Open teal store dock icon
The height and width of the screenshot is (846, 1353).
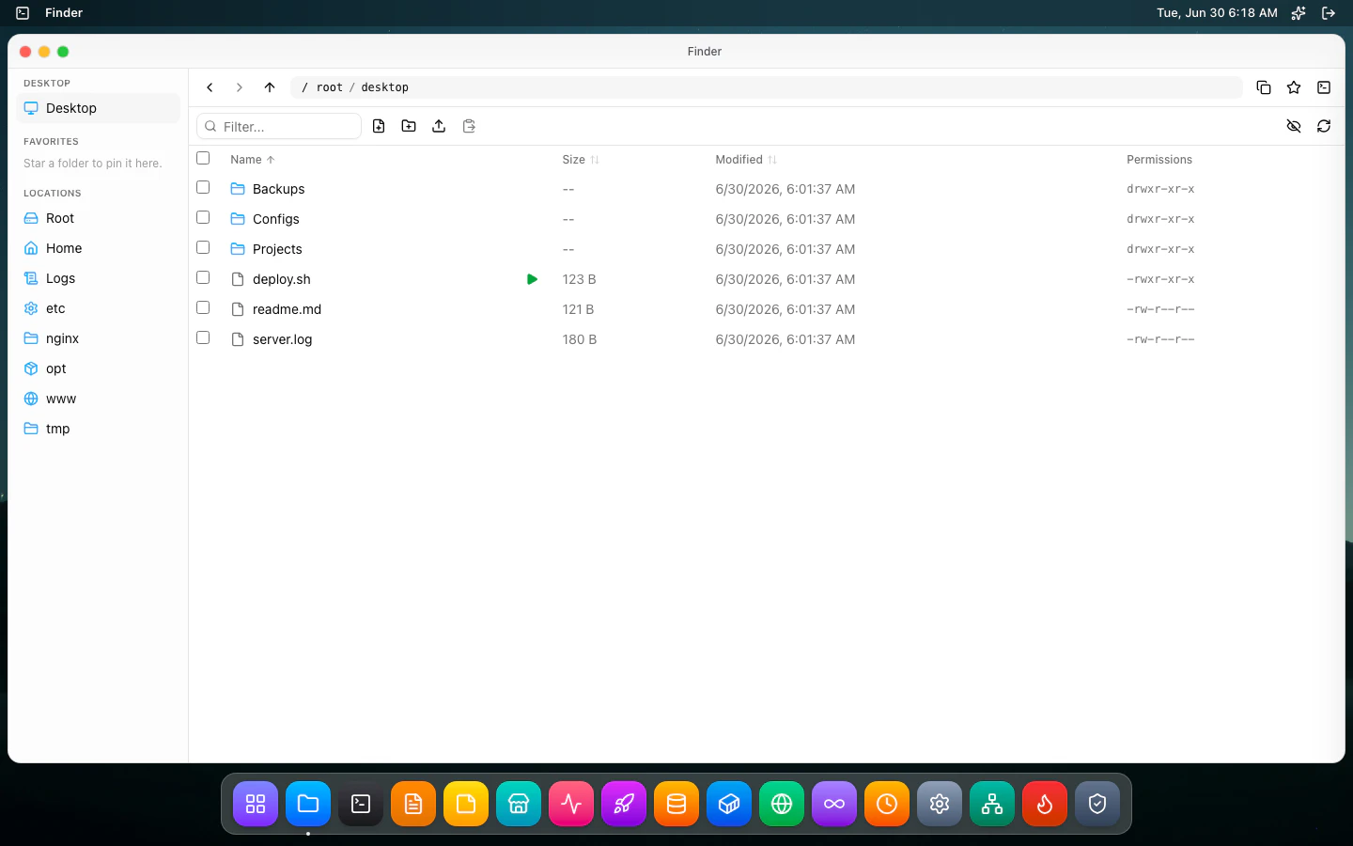[x=519, y=804]
